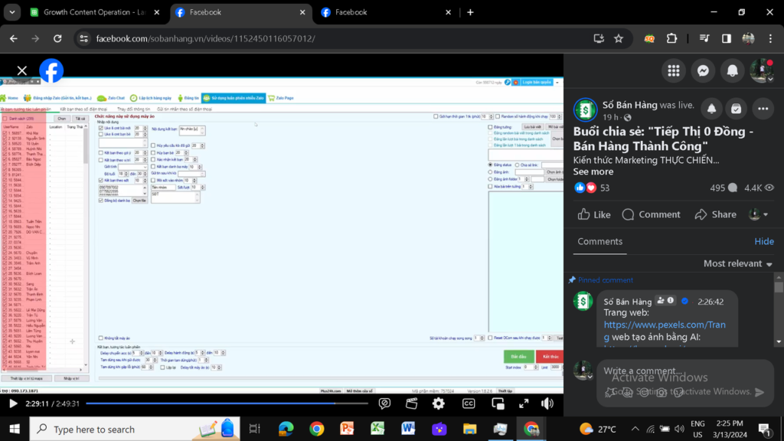Open File Explorer from the taskbar
Screen dimensions: 784x441
pos(469,429)
